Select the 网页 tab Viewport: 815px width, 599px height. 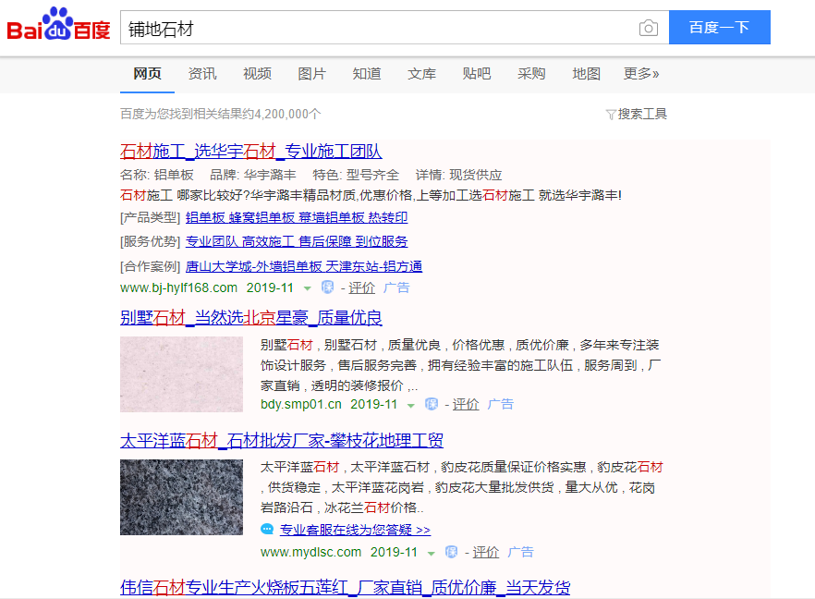point(147,74)
